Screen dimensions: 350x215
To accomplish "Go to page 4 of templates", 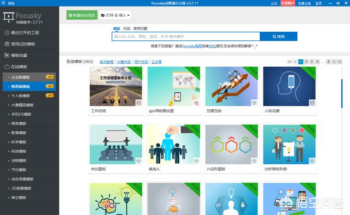I will (x=317, y=62).
